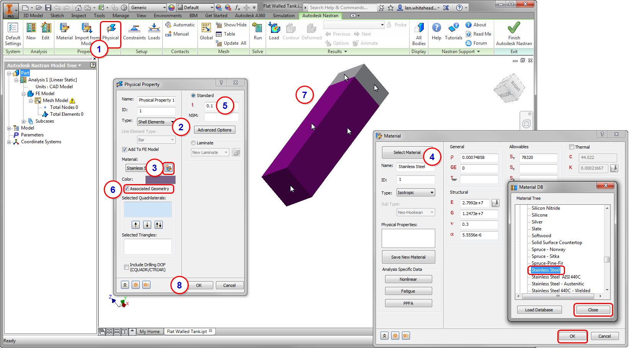632x348 pixels.
Task: Click Load Database button
Action: [x=539, y=310]
